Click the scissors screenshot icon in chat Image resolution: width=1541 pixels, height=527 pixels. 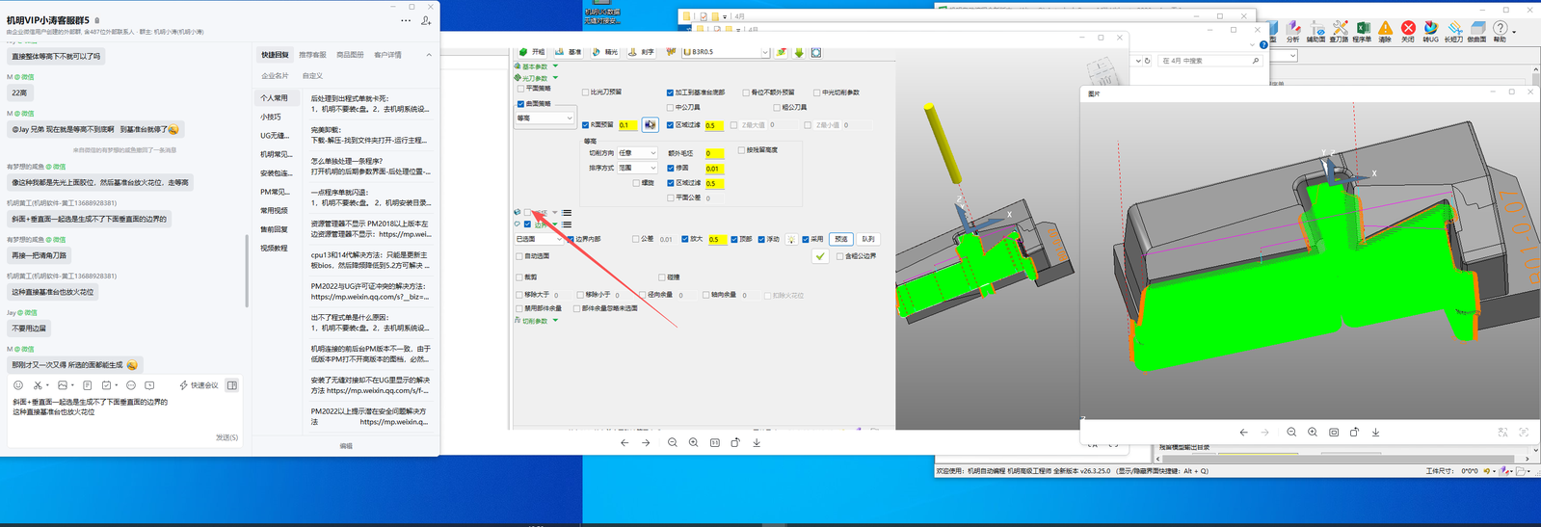38,385
